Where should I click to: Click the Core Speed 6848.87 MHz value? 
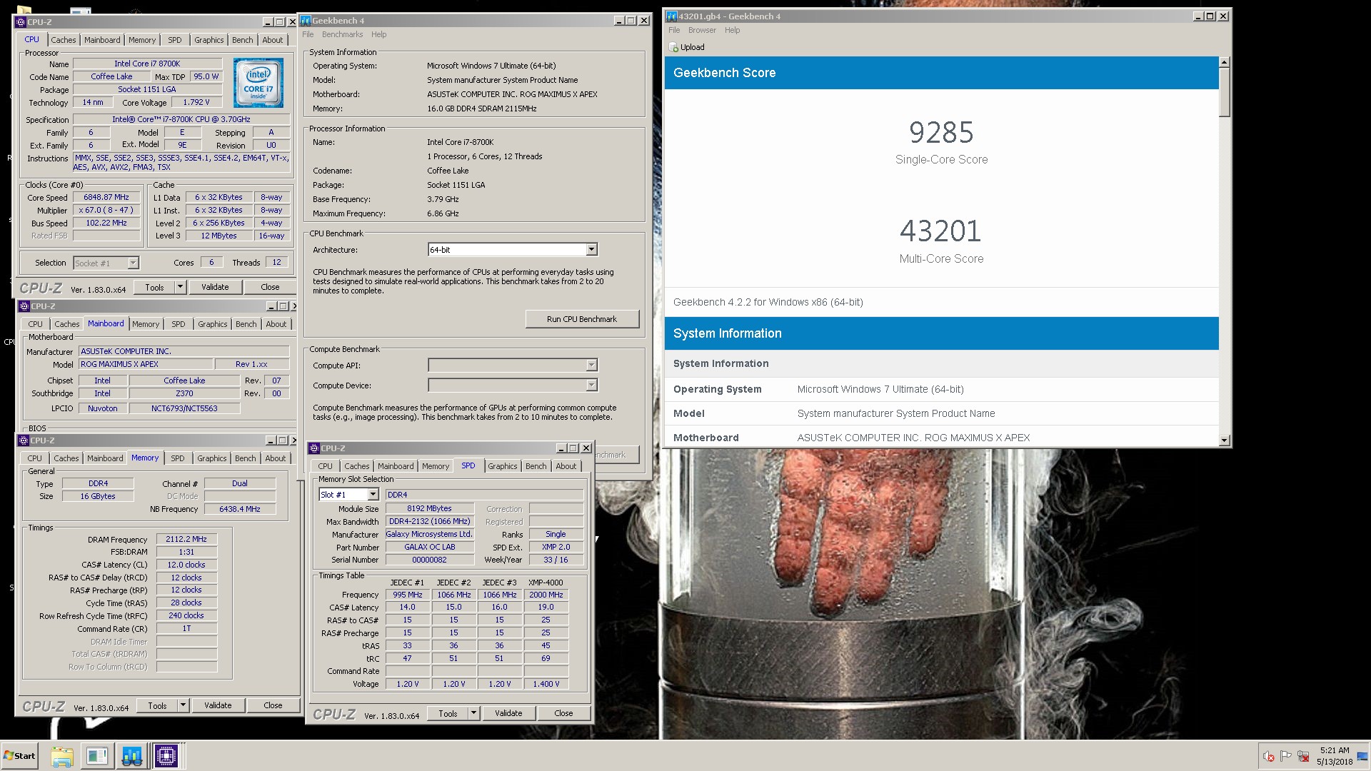pyautogui.click(x=106, y=198)
